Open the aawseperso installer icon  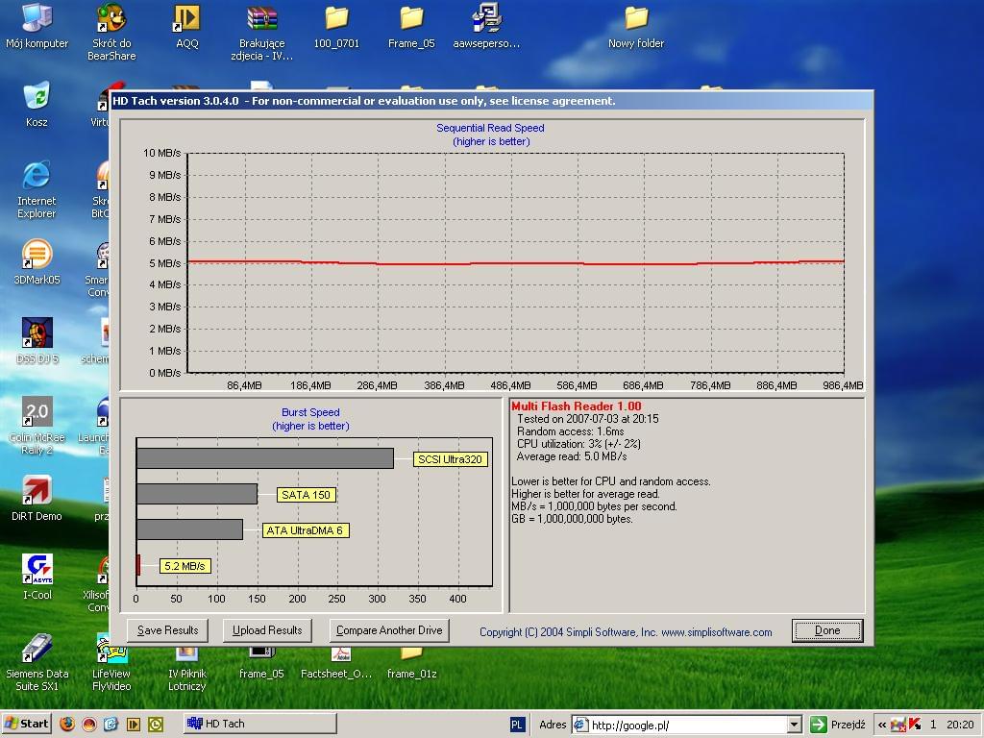point(486,25)
